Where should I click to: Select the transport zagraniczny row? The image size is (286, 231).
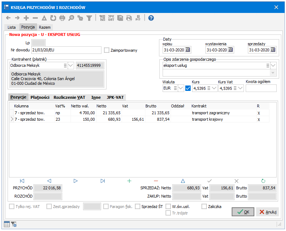[x=140, y=113]
